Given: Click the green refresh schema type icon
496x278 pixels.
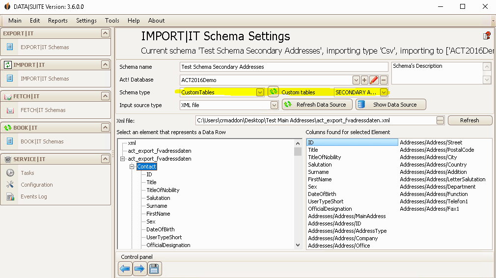Looking at the screenshot, I should (x=274, y=92).
